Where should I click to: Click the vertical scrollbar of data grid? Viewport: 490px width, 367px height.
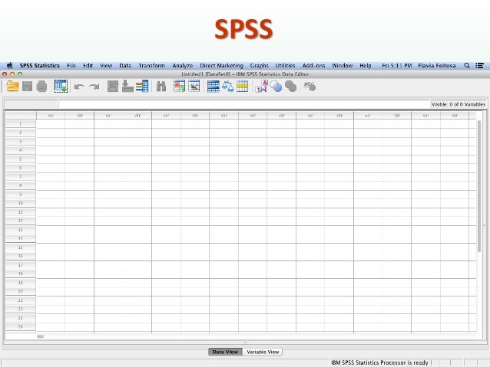click(x=479, y=186)
